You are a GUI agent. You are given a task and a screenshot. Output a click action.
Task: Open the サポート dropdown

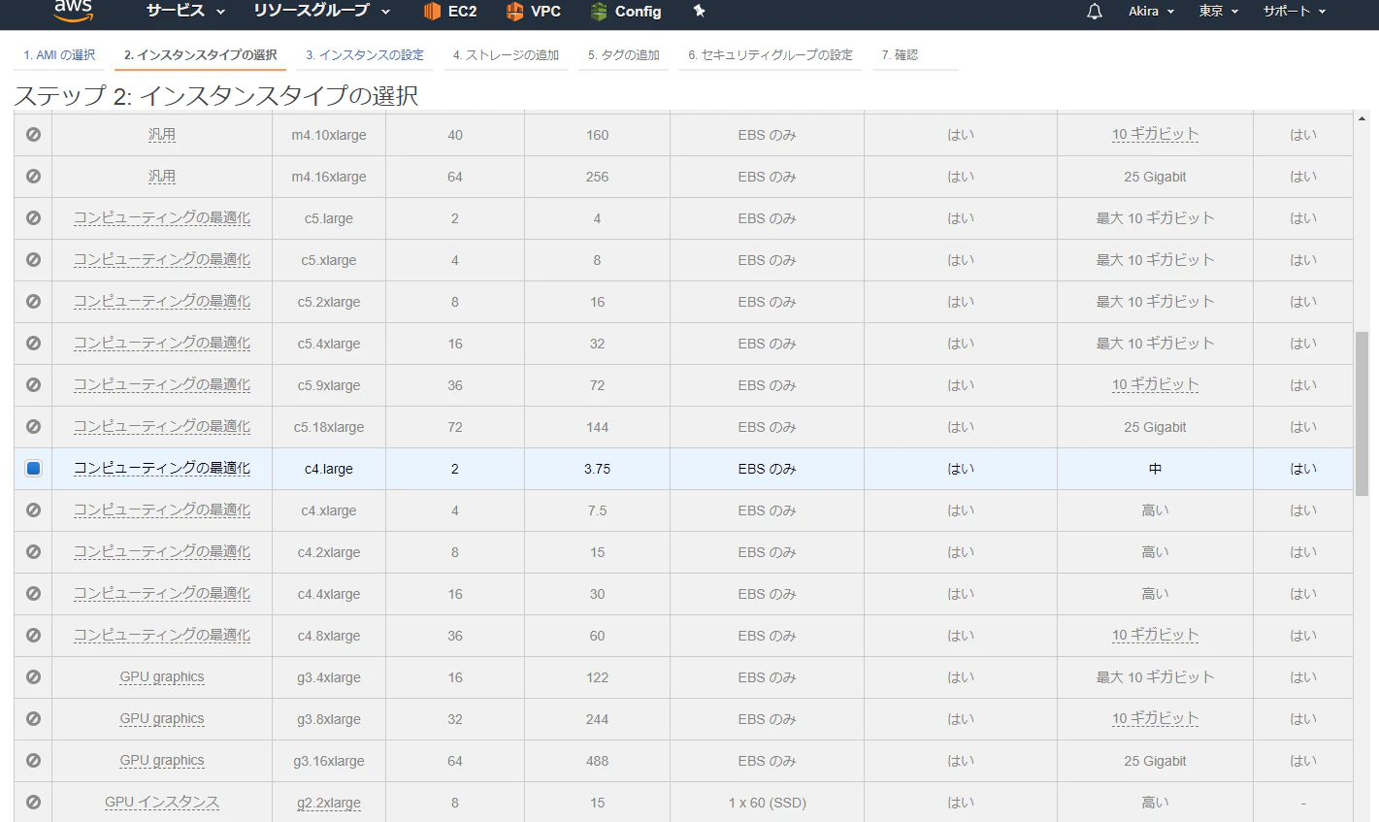pos(1295,12)
